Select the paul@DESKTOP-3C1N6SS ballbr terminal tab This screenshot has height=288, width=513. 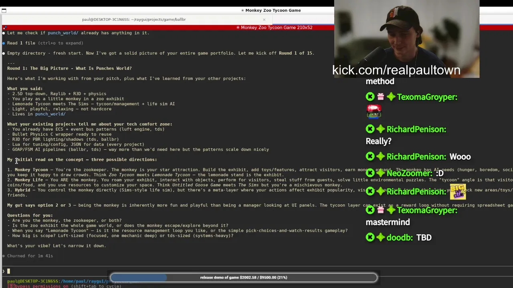[134, 19]
